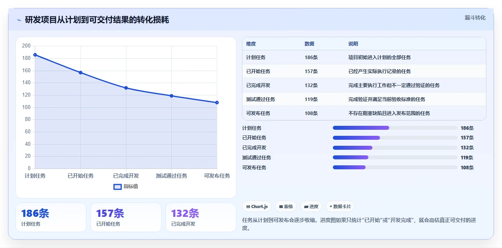
Task: Select the 计划任务 cell in the table
Action: (x=256, y=58)
